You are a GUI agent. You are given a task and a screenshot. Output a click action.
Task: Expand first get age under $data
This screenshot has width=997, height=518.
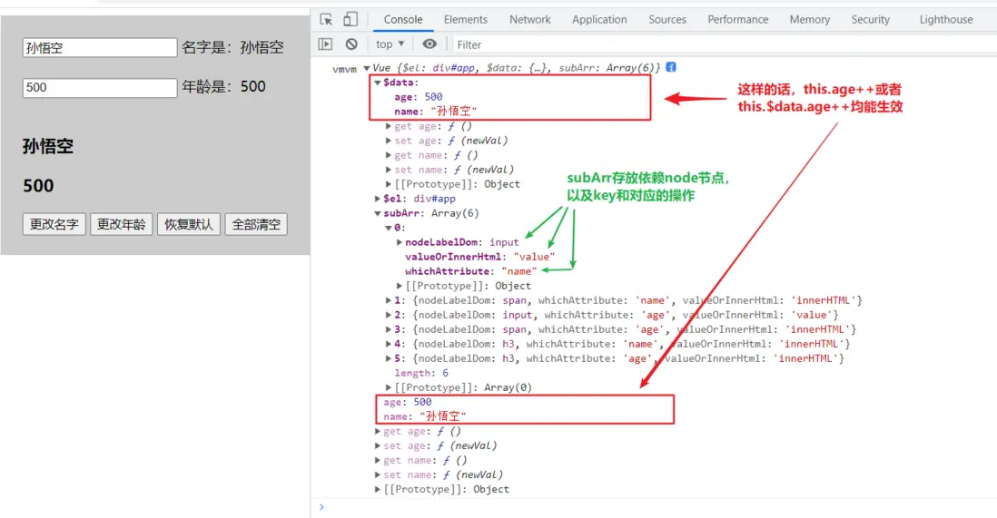pos(389,126)
